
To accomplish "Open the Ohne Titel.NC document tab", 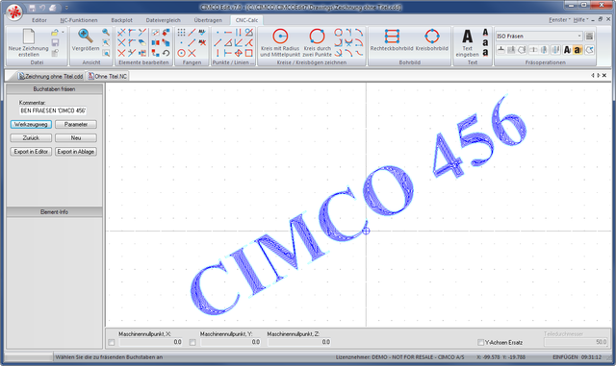I will click(108, 76).
